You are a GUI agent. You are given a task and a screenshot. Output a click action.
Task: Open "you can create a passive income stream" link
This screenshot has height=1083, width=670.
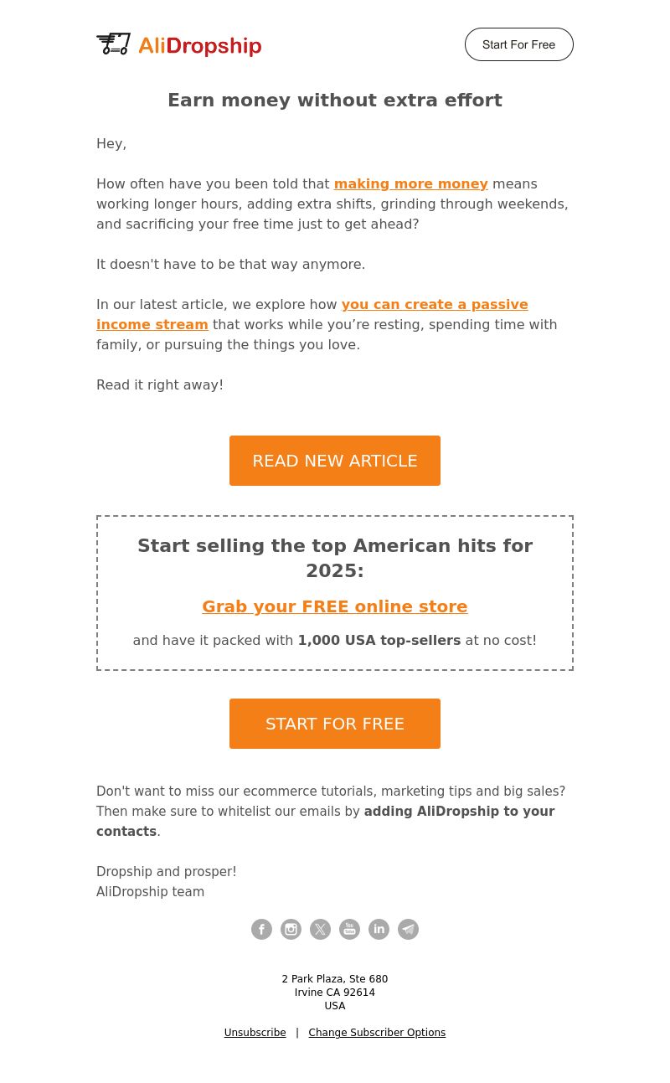click(x=312, y=314)
